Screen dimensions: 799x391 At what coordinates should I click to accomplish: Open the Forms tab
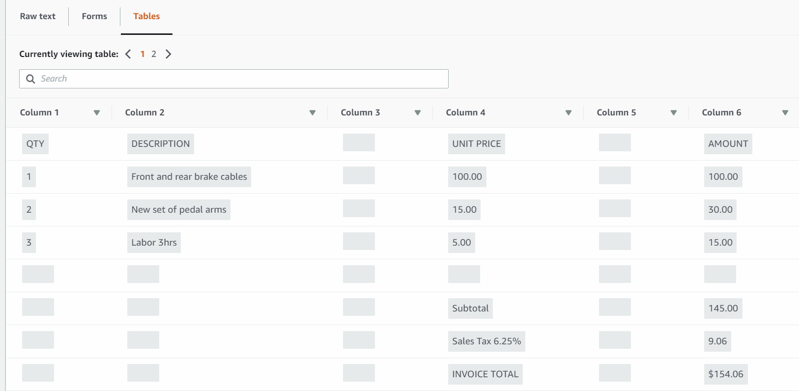click(x=94, y=16)
